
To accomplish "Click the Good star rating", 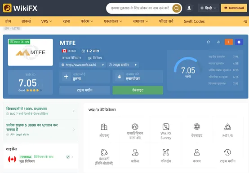I will tap(30, 90).
